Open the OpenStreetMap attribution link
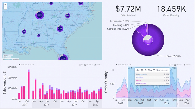The height and width of the screenshot is (109, 195). (x=9, y=59)
